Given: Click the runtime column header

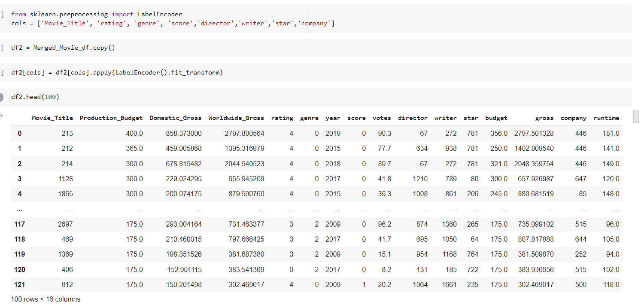Looking at the screenshot, I should point(606,118).
